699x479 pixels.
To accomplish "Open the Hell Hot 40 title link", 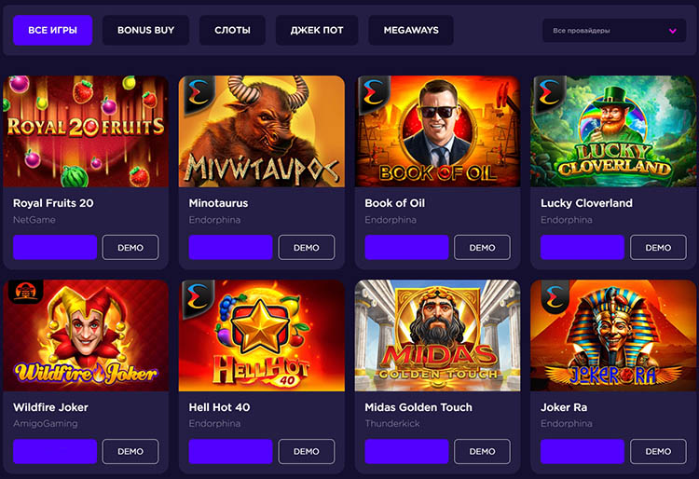I will pos(219,407).
